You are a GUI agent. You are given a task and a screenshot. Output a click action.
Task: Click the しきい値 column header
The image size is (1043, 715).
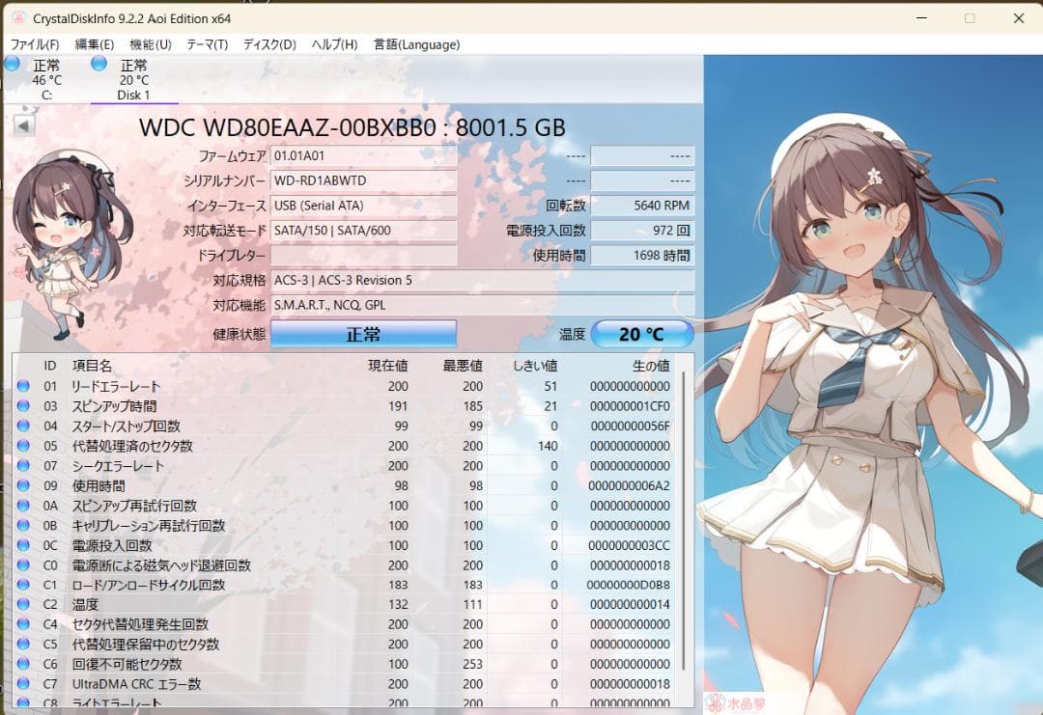pyautogui.click(x=535, y=366)
